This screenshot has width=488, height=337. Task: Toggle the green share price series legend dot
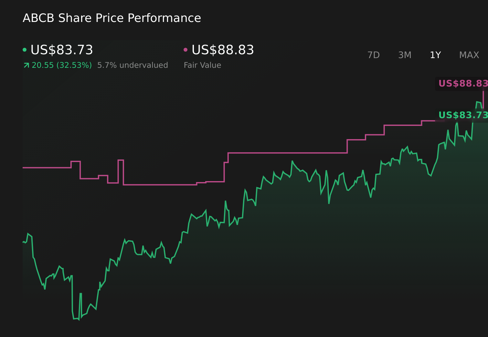[25, 49]
